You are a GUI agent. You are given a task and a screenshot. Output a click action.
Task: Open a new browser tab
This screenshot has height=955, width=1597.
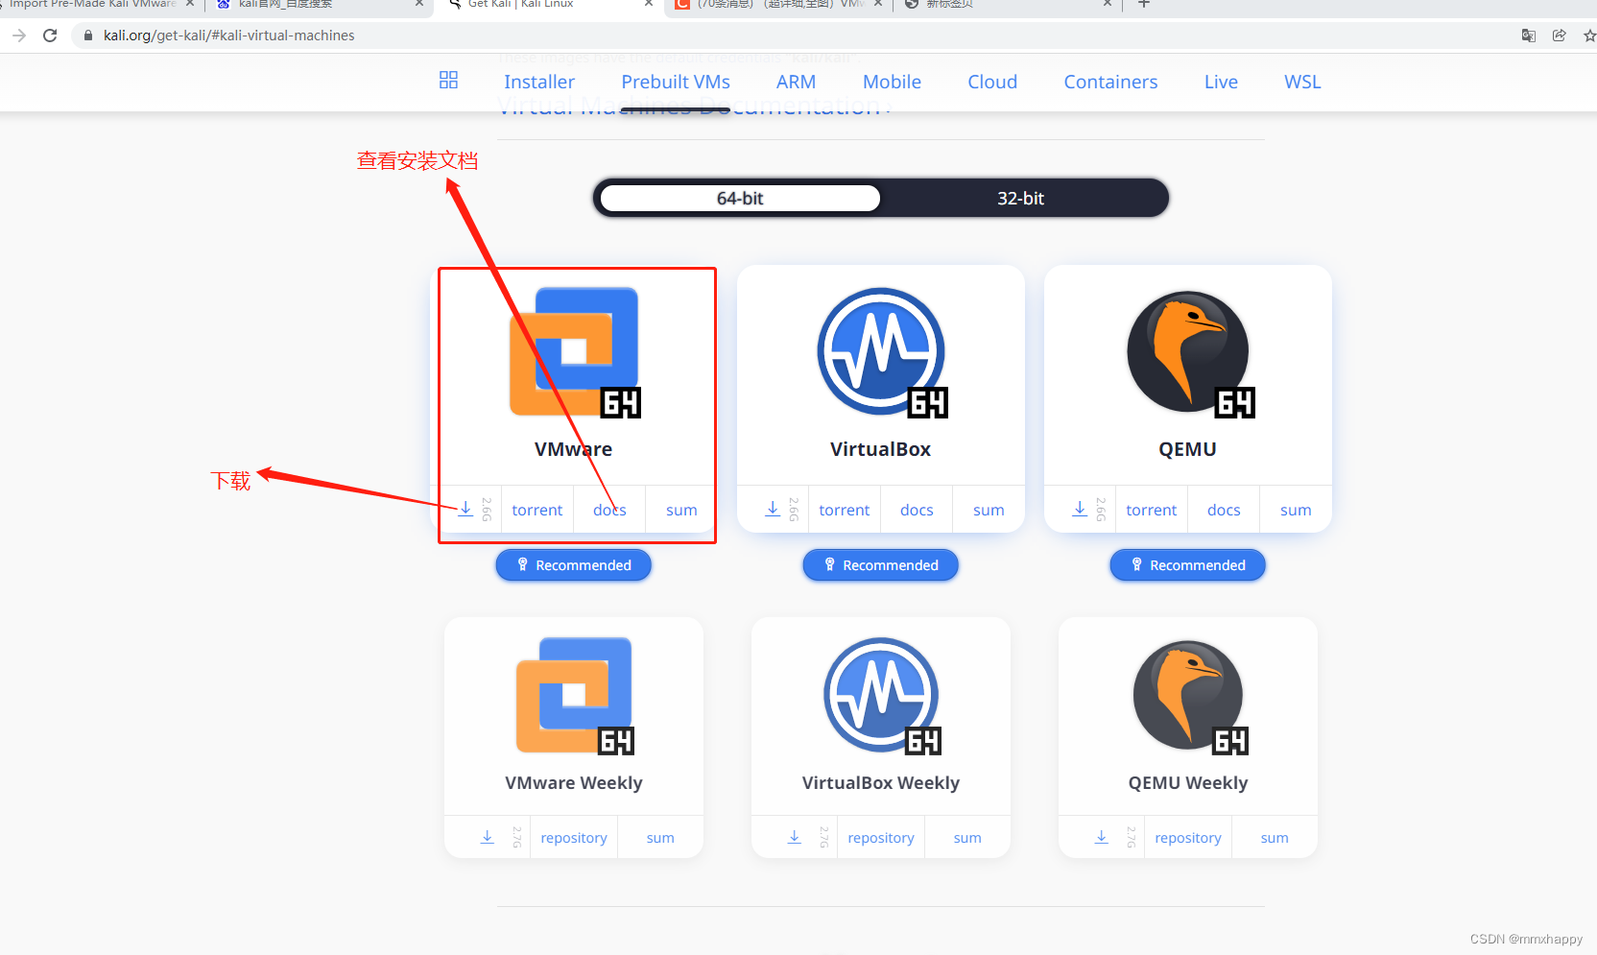tap(1143, 4)
